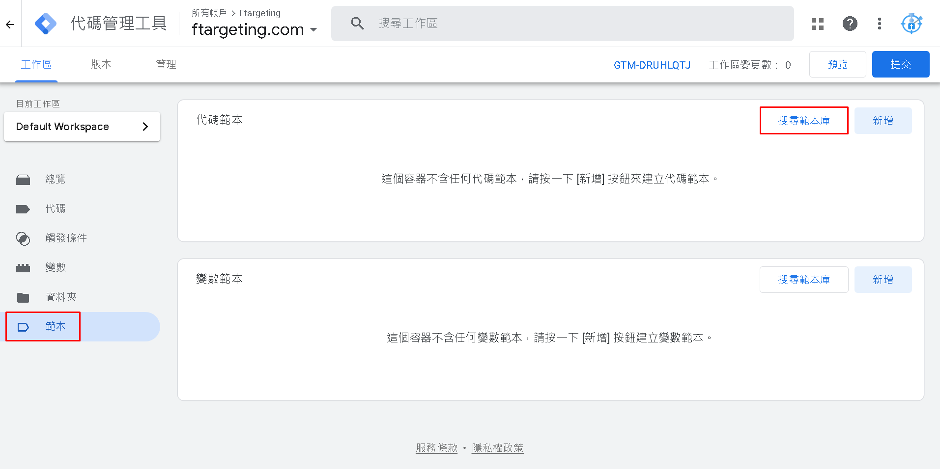940x469 pixels.
Task: Click 新增 in 變數範本 section
Action: click(883, 280)
